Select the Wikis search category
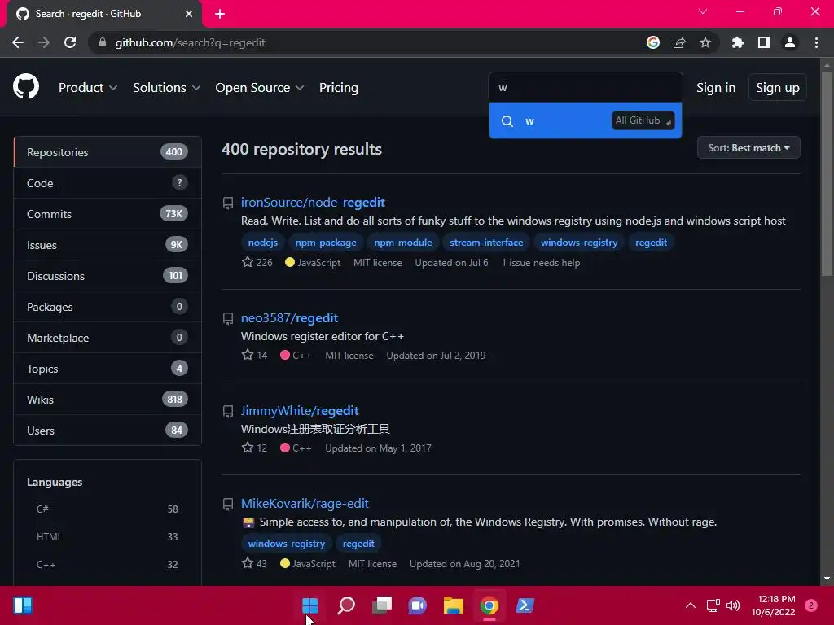The width and height of the screenshot is (834, 625). coord(108,399)
